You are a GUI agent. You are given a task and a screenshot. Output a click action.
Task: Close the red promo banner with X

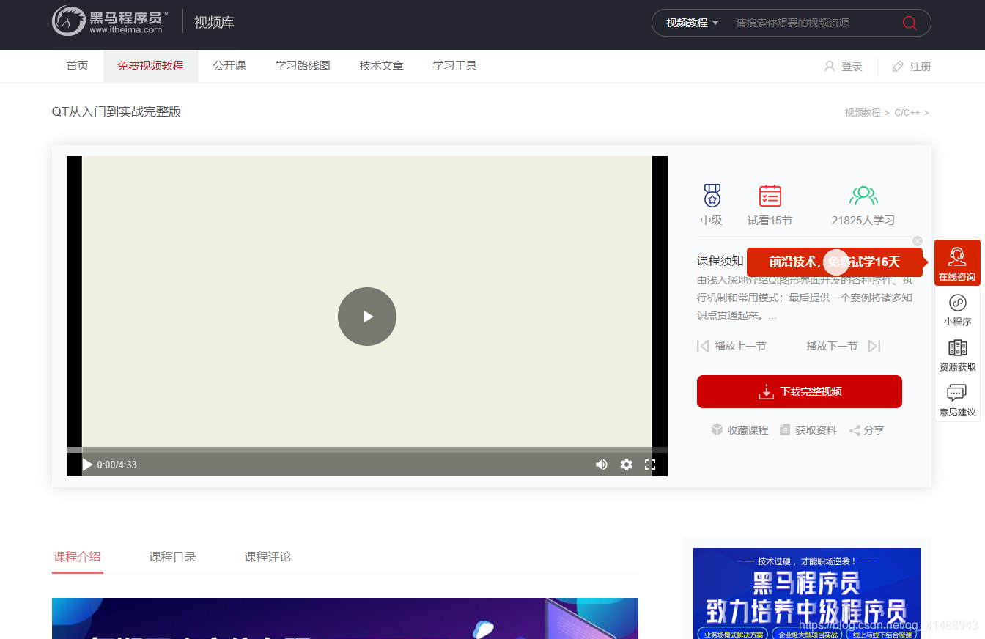pos(918,241)
